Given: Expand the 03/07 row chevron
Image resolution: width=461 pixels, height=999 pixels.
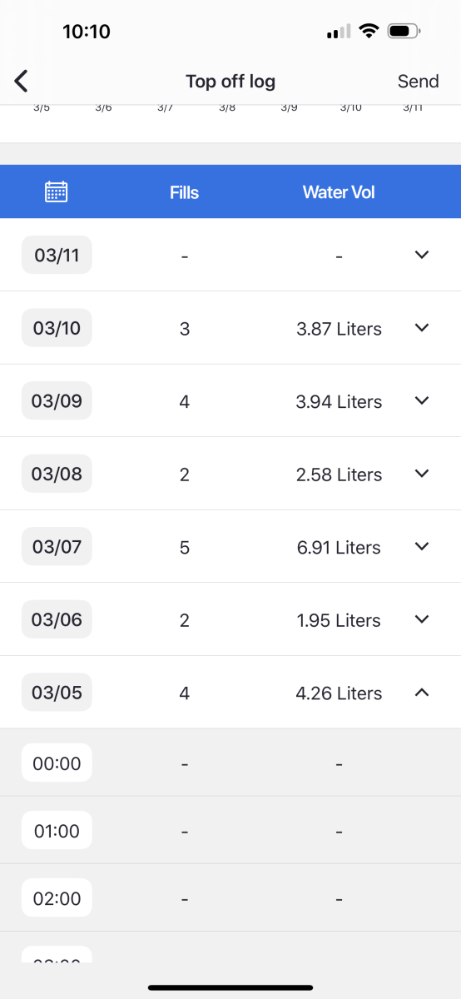Looking at the screenshot, I should (x=422, y=546).
